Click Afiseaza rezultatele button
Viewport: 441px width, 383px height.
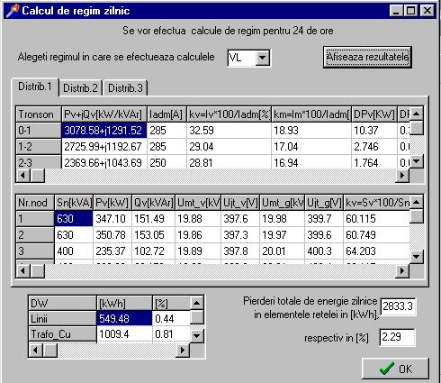pos(367,57)
